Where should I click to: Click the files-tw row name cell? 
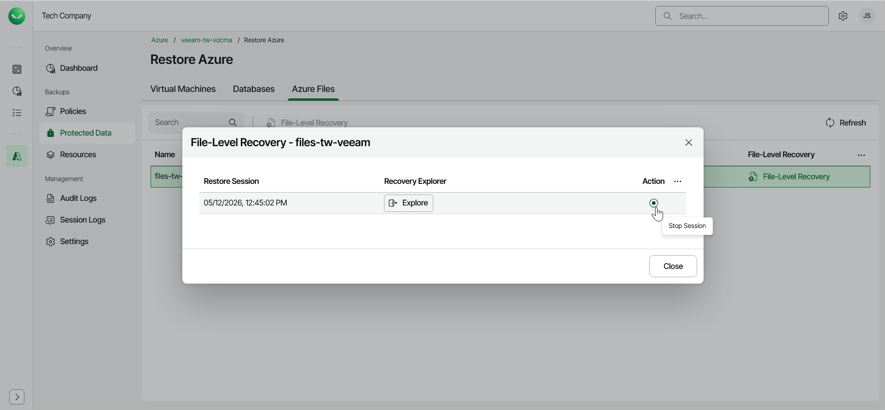point(168,177)
